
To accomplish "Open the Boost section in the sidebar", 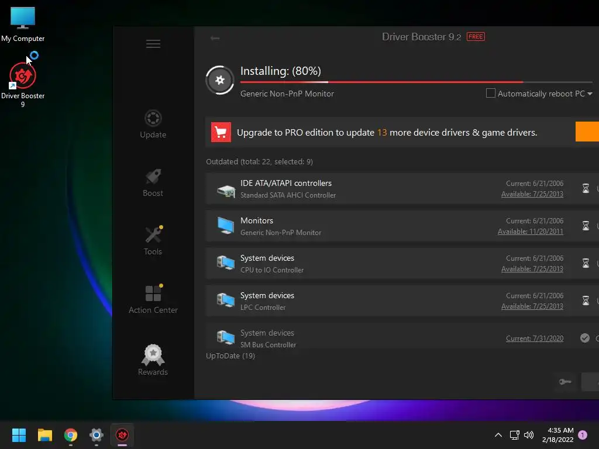I will (x=153, y=183).
